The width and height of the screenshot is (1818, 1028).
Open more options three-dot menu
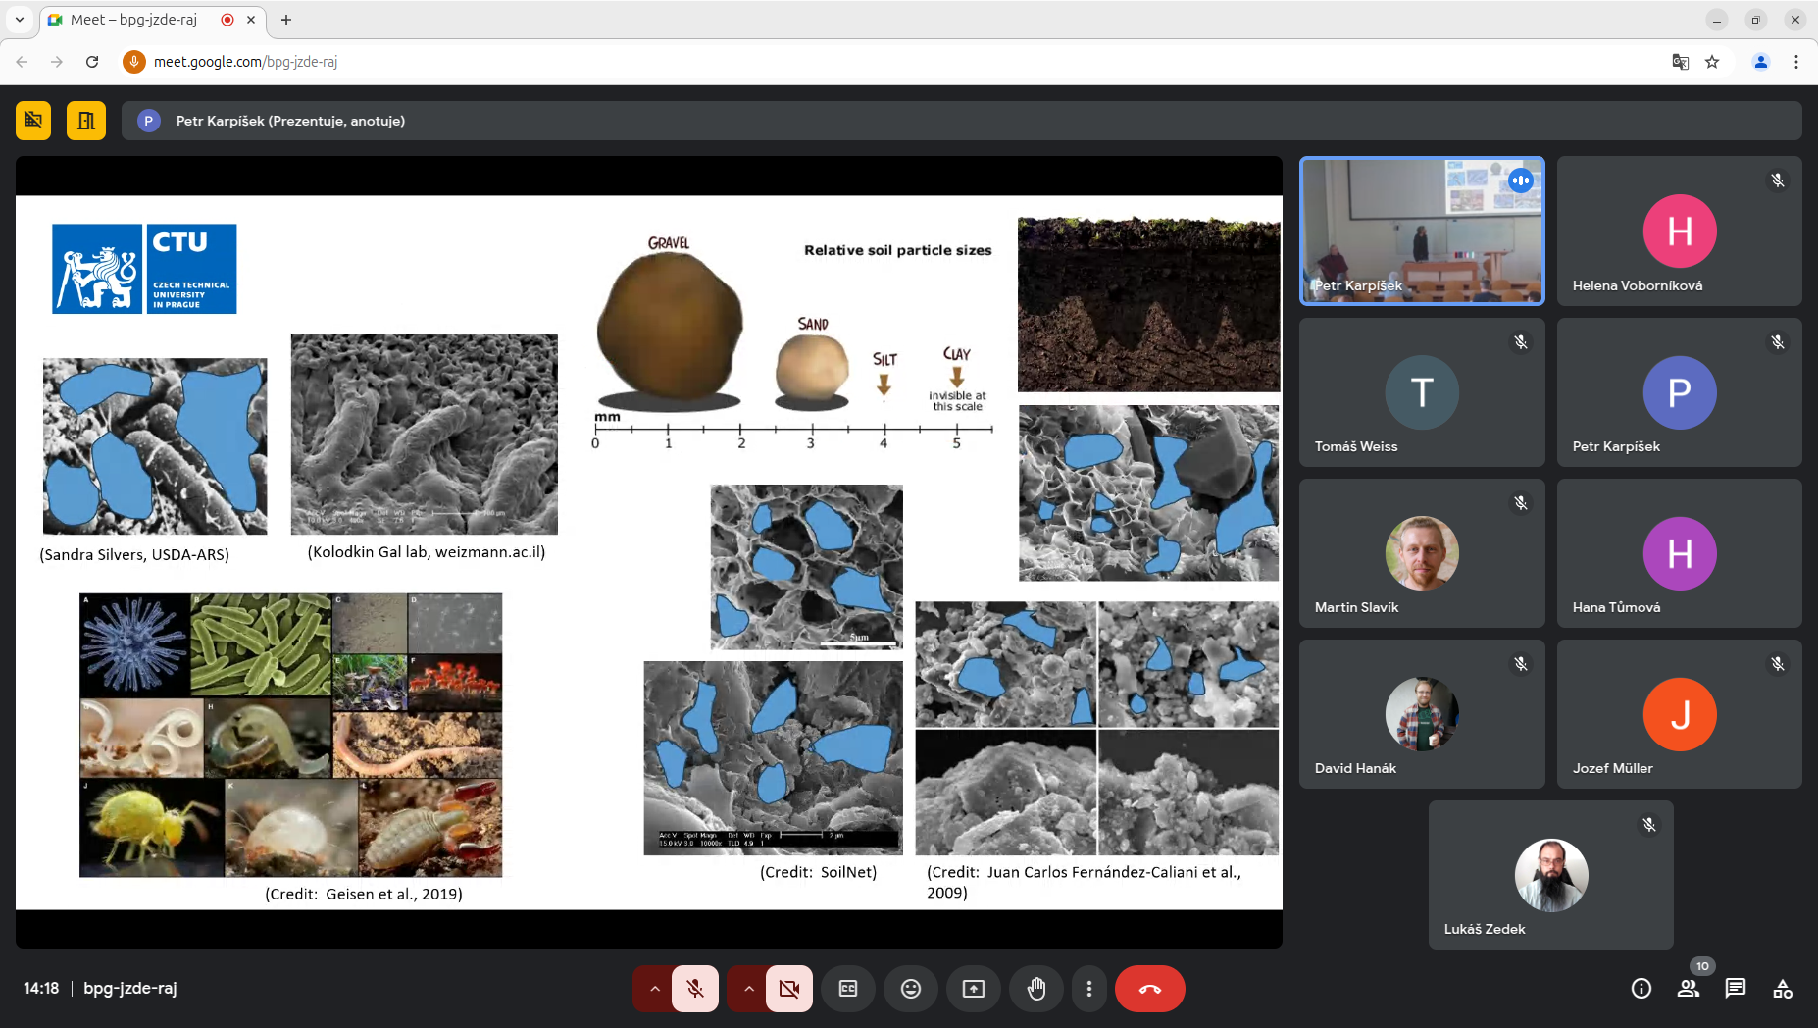[x=1088, y=989]
